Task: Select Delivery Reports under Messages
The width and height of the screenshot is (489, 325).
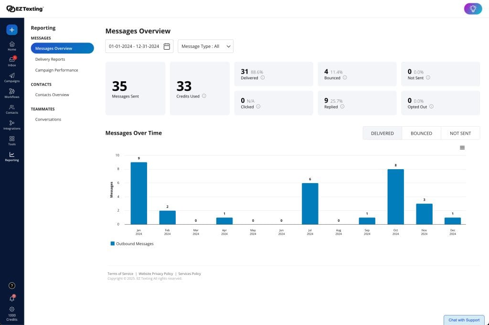Action: pyautogui.click(x=50, y=59)
